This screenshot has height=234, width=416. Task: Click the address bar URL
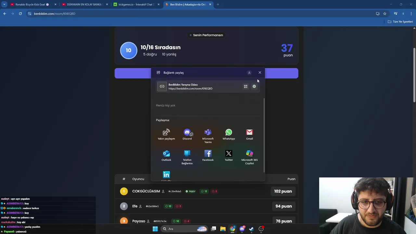[55, 14]
